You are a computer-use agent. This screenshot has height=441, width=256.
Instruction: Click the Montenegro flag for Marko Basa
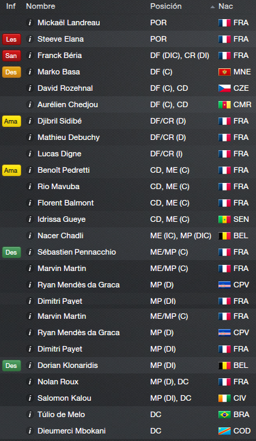225,72
